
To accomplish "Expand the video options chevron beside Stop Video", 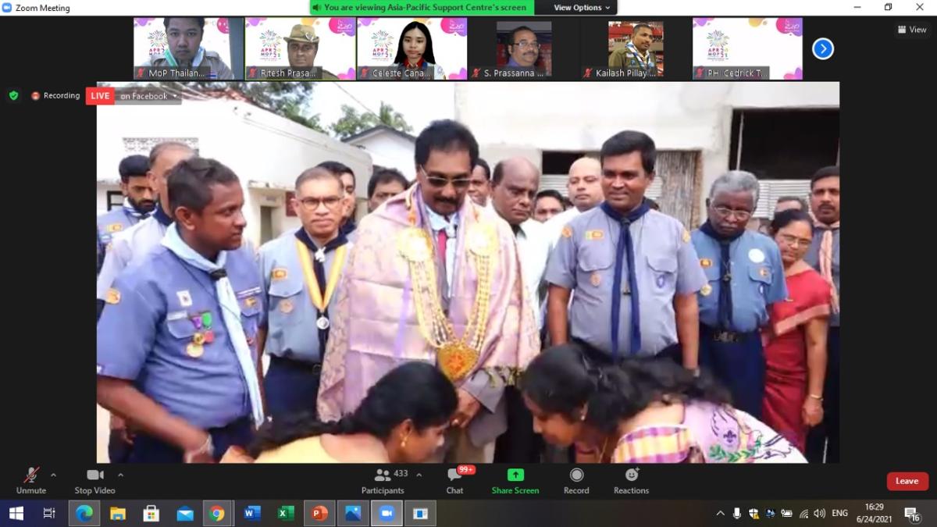I will pyautogui.click(x=121, y=473).
